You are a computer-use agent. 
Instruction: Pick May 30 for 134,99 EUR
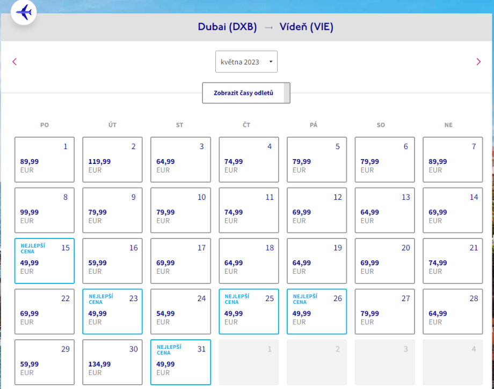click(x=112, y=362)
